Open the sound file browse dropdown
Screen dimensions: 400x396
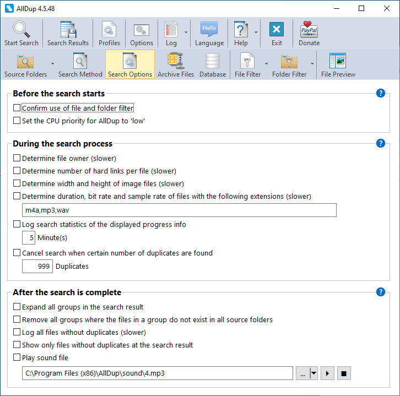313,373
